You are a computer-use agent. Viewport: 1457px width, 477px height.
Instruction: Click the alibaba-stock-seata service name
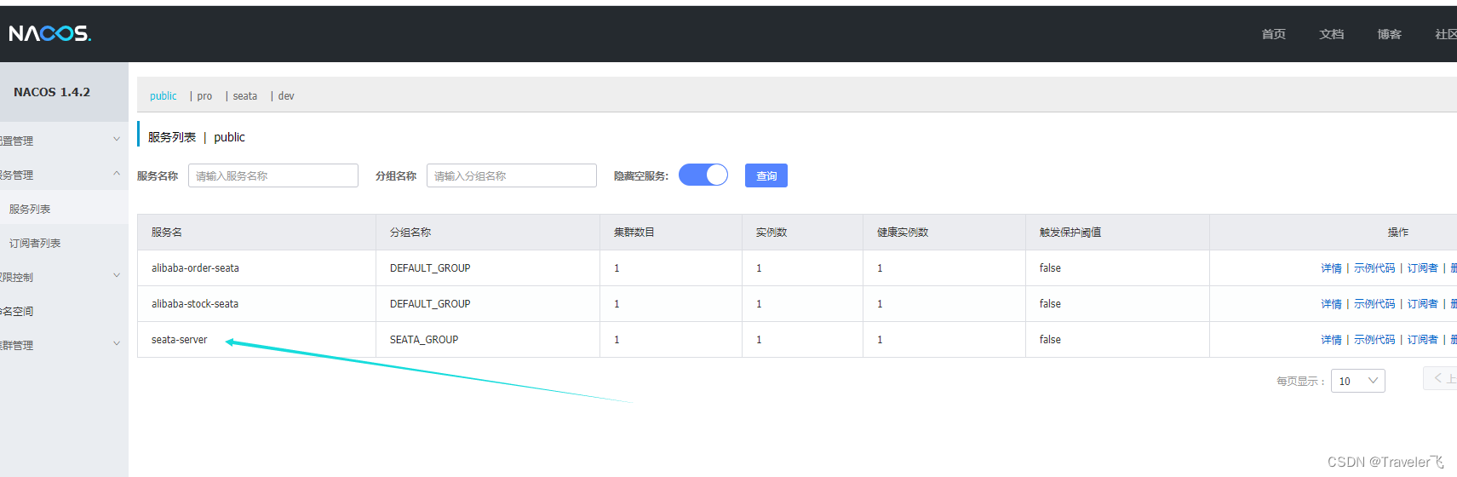click(195, 303)
